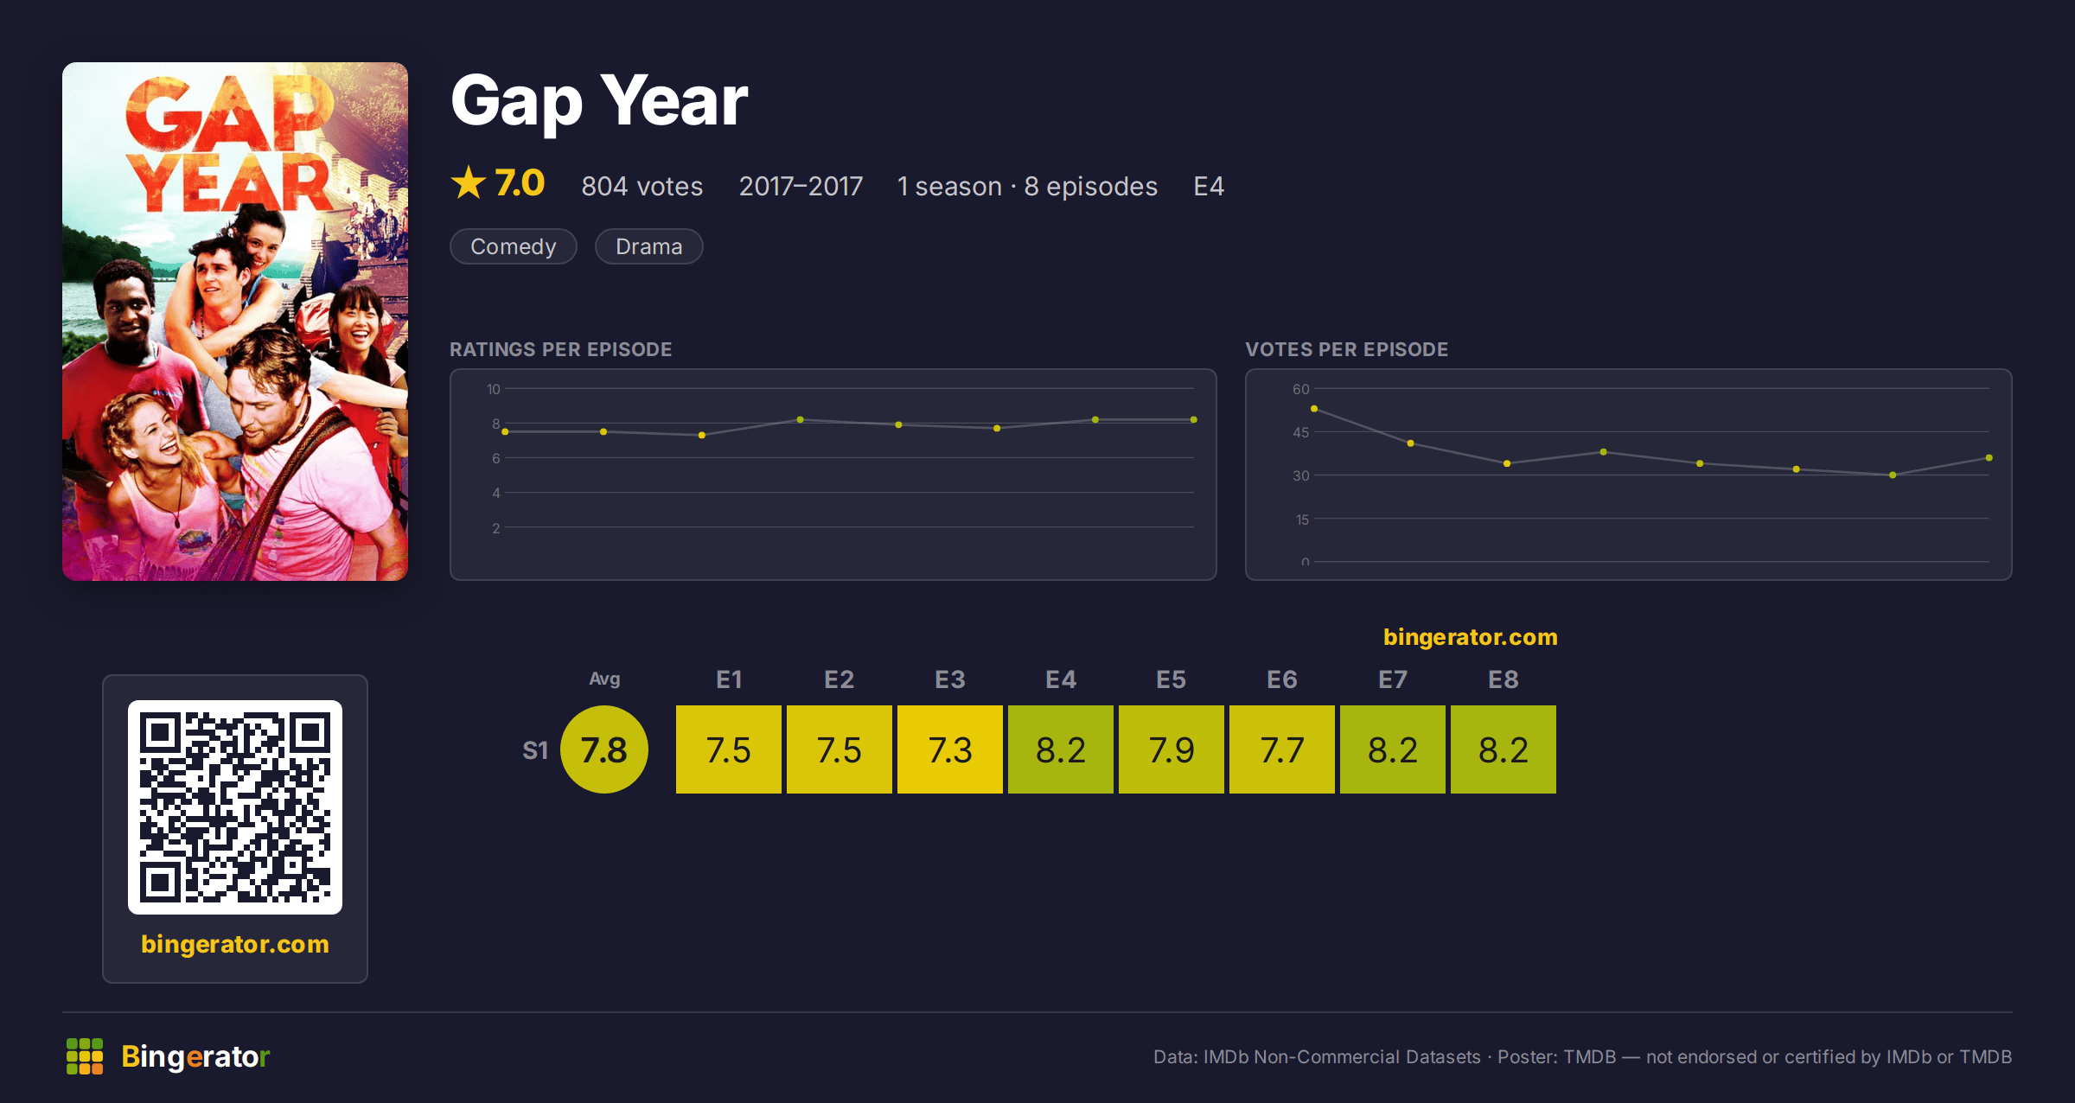Click the E7 column header label
Viewport: 2075px width, 1103px height.
coord(1393,679)
